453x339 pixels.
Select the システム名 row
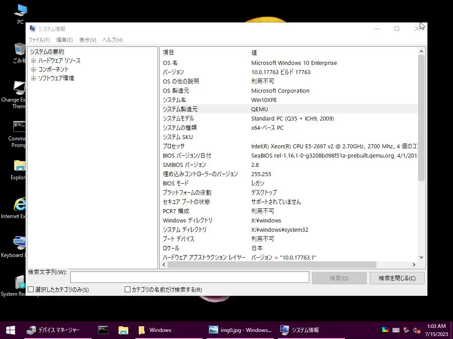pyautogui.click(x=289, y=100)
